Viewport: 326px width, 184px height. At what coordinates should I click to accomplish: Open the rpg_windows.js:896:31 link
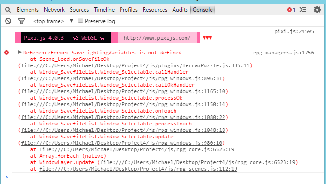pos(121,78)
